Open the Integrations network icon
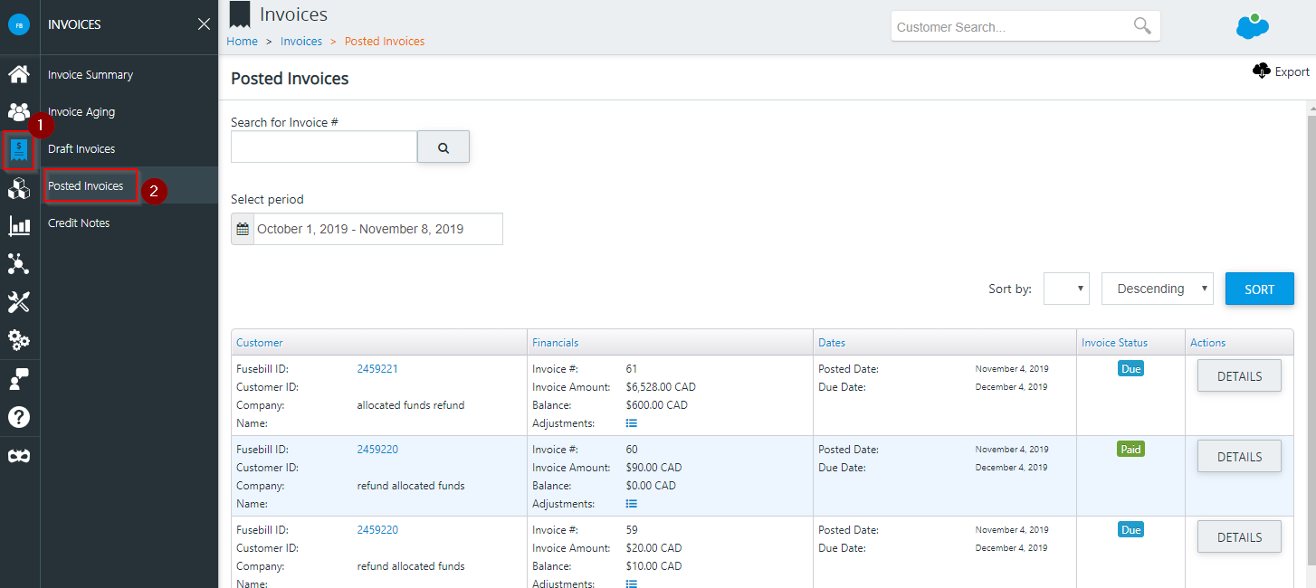The height and width of the screenshot is (588, 1316). click(19, 264)
